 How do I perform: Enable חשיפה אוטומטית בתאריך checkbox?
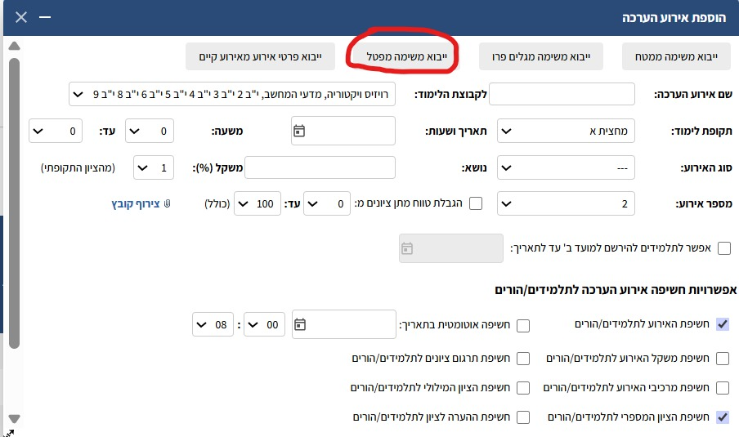click(x=523, y=325)
